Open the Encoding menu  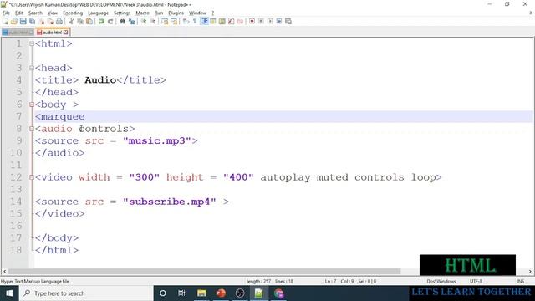click(73, 13)
